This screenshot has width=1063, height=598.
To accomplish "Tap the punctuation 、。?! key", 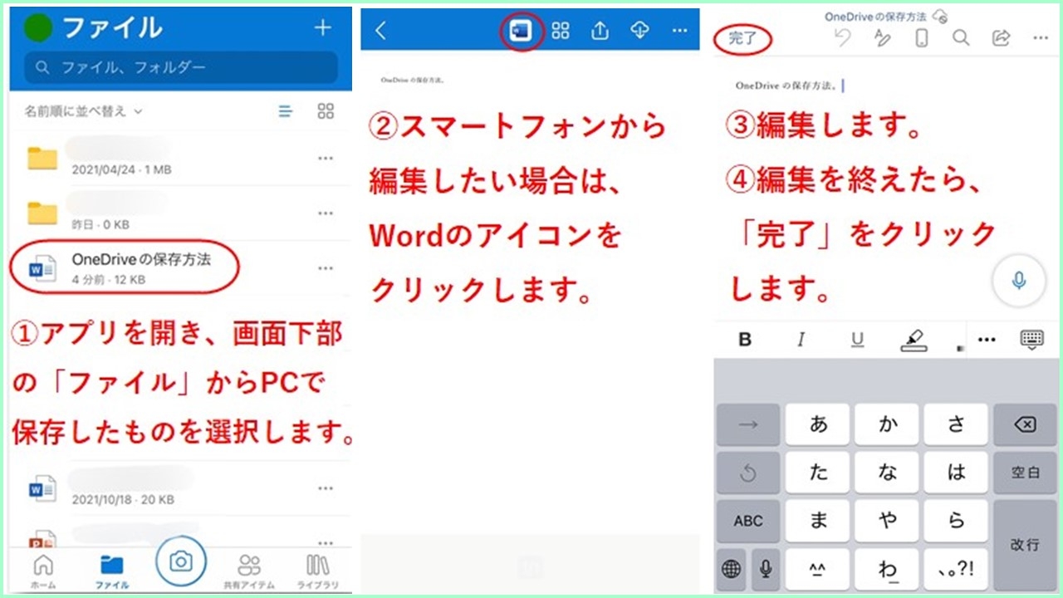I will [956, 569].
